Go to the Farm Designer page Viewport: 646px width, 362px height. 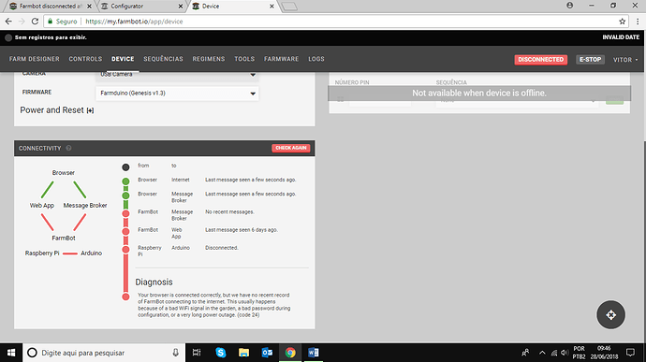[35, 59]
